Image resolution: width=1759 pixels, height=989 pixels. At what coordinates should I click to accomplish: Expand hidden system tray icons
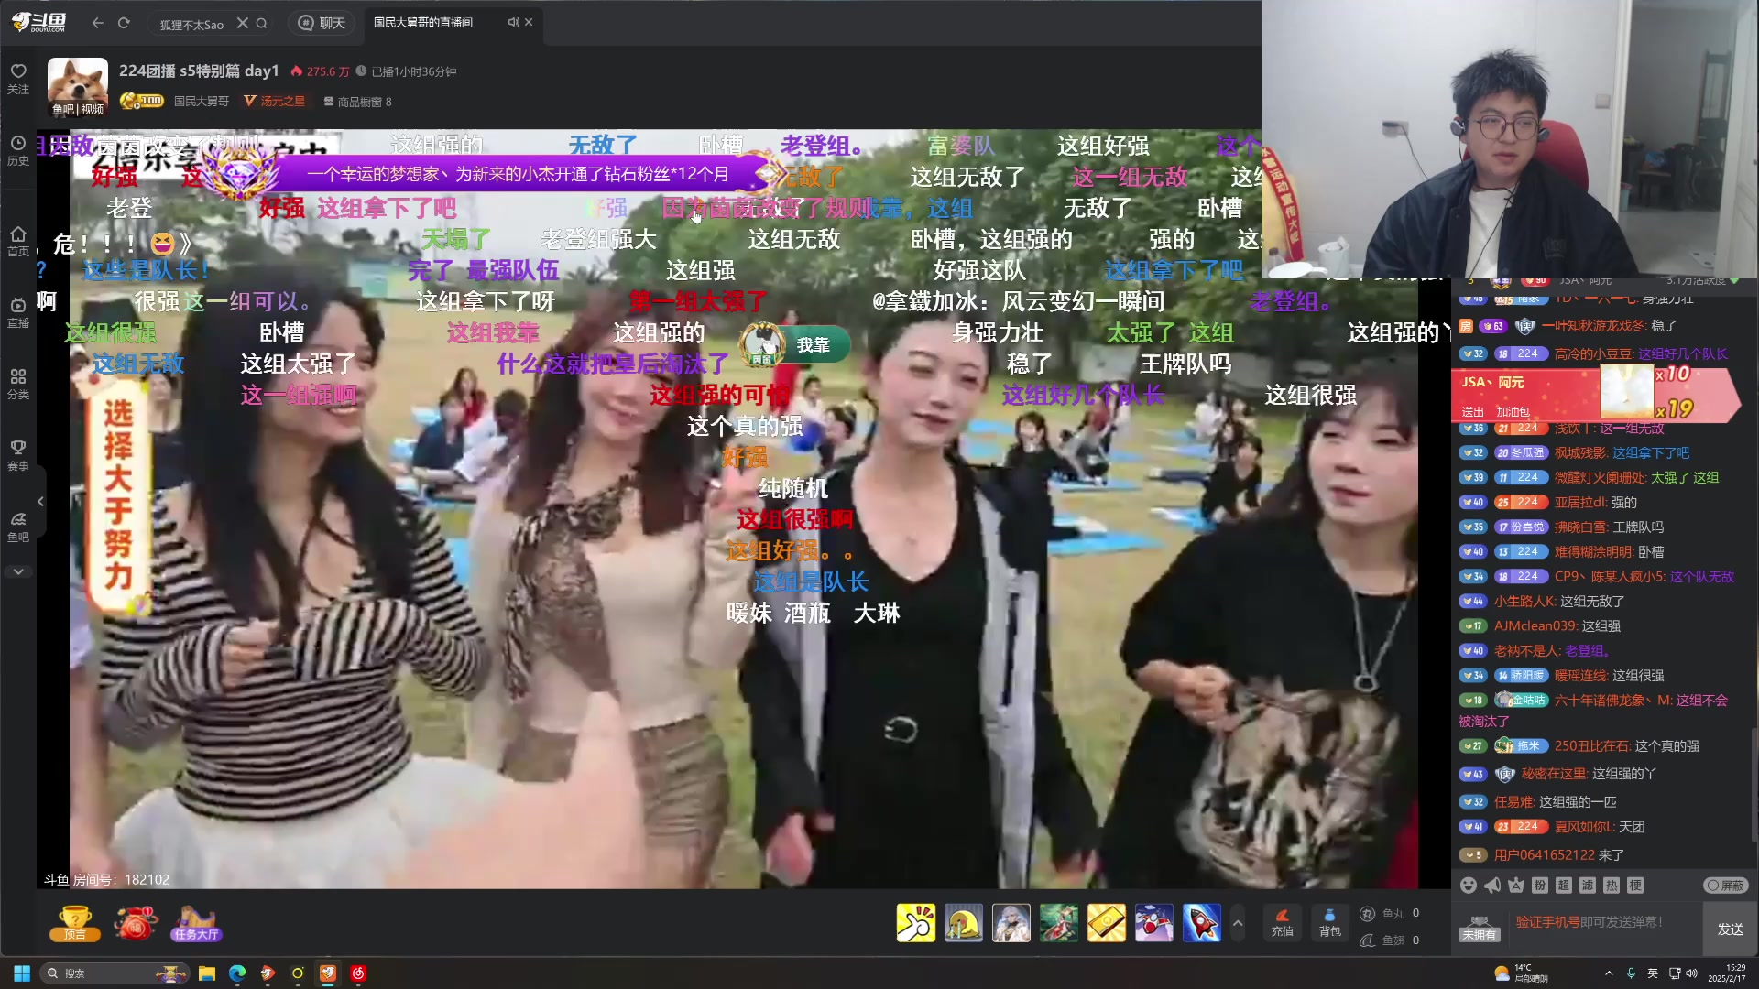[1608, 973]
